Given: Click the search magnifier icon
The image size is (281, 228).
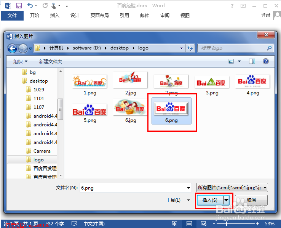Looking at the screenshot, I should point(269,48).
